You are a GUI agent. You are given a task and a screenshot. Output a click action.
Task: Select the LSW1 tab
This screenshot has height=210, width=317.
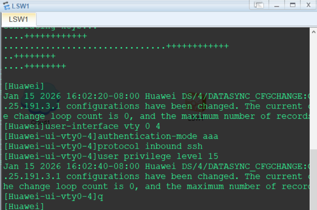[18, 19]
